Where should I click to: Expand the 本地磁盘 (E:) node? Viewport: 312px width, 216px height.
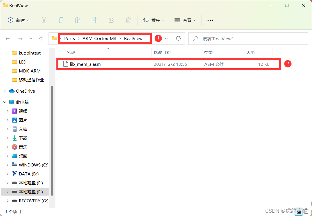[x=8, y=183]
